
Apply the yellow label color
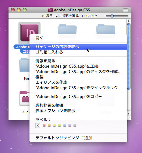coord(54,126)
